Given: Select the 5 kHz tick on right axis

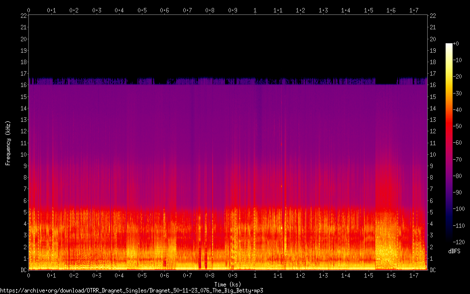Looking at the screenshot, I should pos(432,212).
